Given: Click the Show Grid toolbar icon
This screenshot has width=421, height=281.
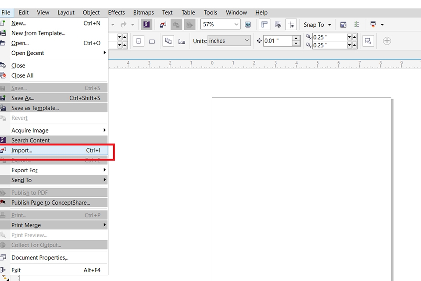Looking at the screenshot, I should point(278,25).
